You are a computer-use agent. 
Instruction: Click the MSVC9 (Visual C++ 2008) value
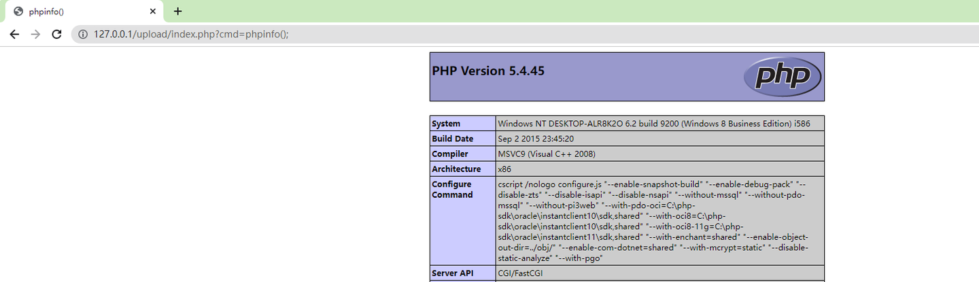point(547,154)
